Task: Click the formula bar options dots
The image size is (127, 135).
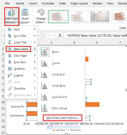Action: pyautogui.click(x=43, y=36)
